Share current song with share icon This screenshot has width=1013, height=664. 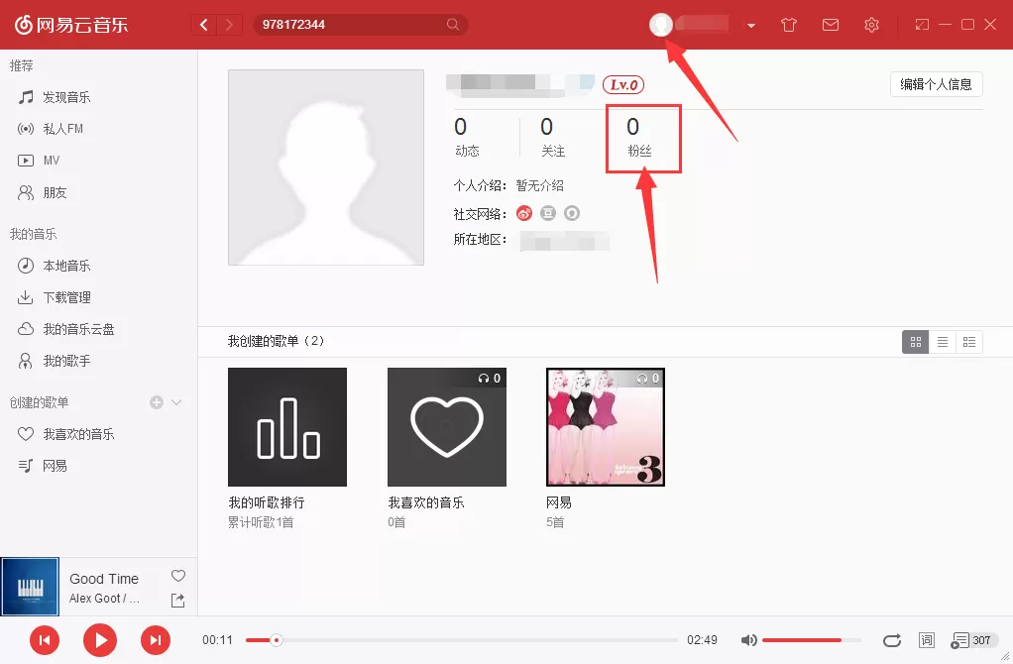(x=177, y=600)
